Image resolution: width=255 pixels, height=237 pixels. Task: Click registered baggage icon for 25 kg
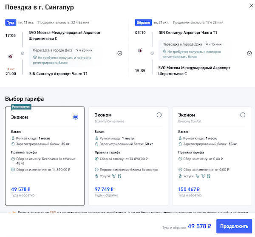point(13,144)
